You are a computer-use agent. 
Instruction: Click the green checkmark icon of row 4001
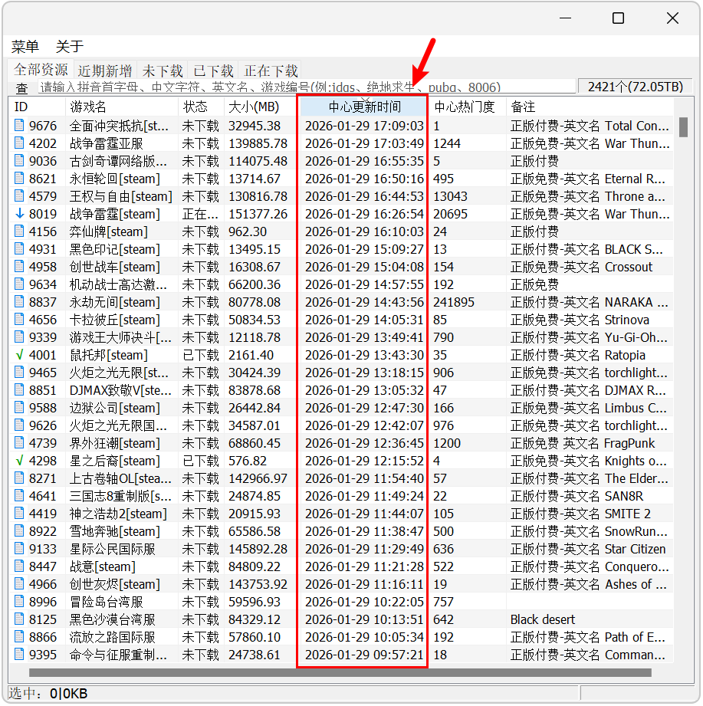(19, 355)
